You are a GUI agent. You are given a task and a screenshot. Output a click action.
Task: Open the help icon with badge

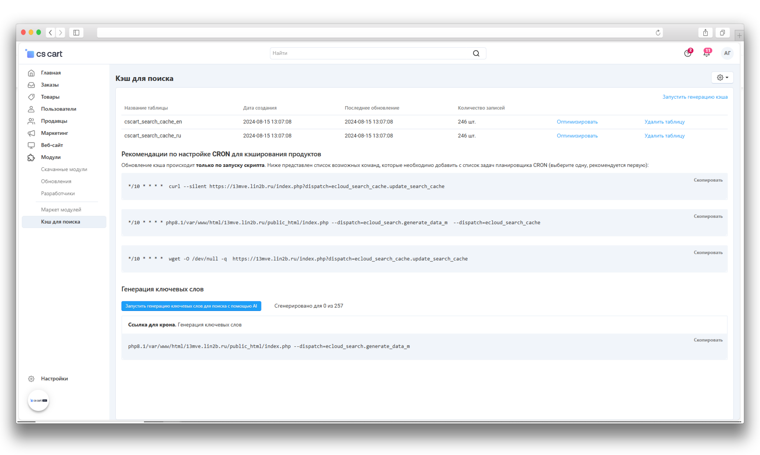(x=688, y=53)
